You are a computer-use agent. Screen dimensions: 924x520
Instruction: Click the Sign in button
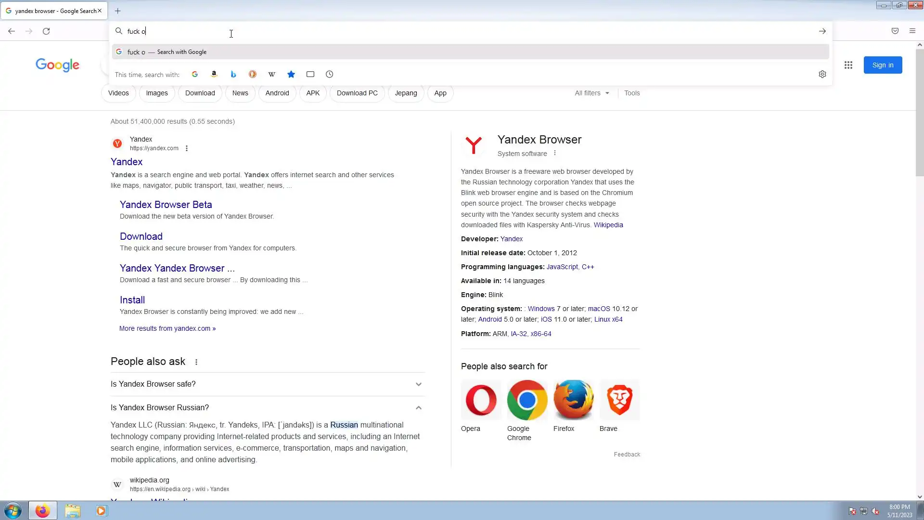point(883,65)
